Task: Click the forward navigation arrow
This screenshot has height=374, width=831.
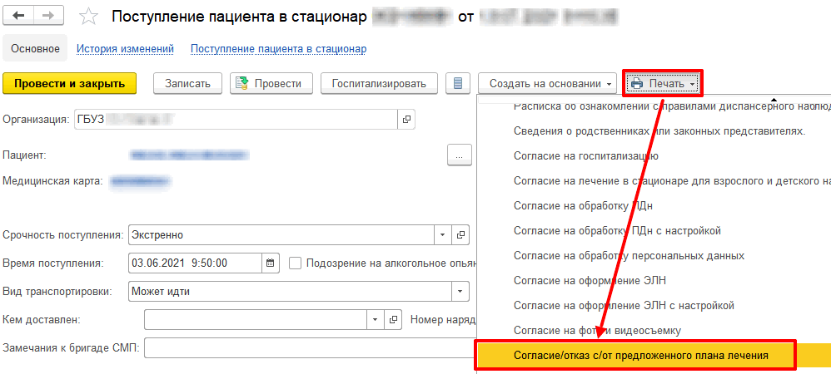Action: 48,17
